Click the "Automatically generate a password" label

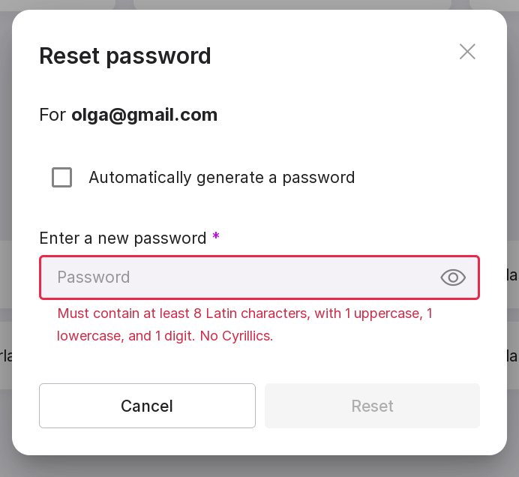(x=221, y=178)
